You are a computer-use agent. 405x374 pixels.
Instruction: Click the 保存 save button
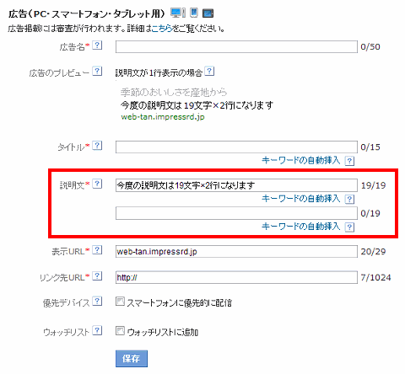click(x=132, y=359)
